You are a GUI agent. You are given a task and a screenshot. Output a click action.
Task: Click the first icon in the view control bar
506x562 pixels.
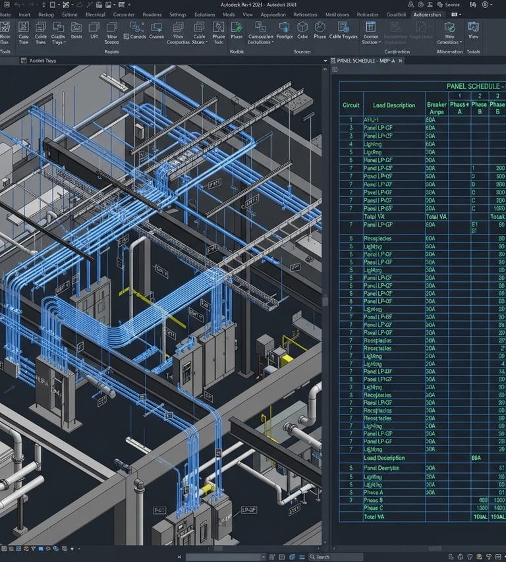(x=3, y=548)
